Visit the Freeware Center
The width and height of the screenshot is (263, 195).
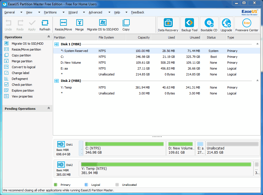click(x=247, y=25)
